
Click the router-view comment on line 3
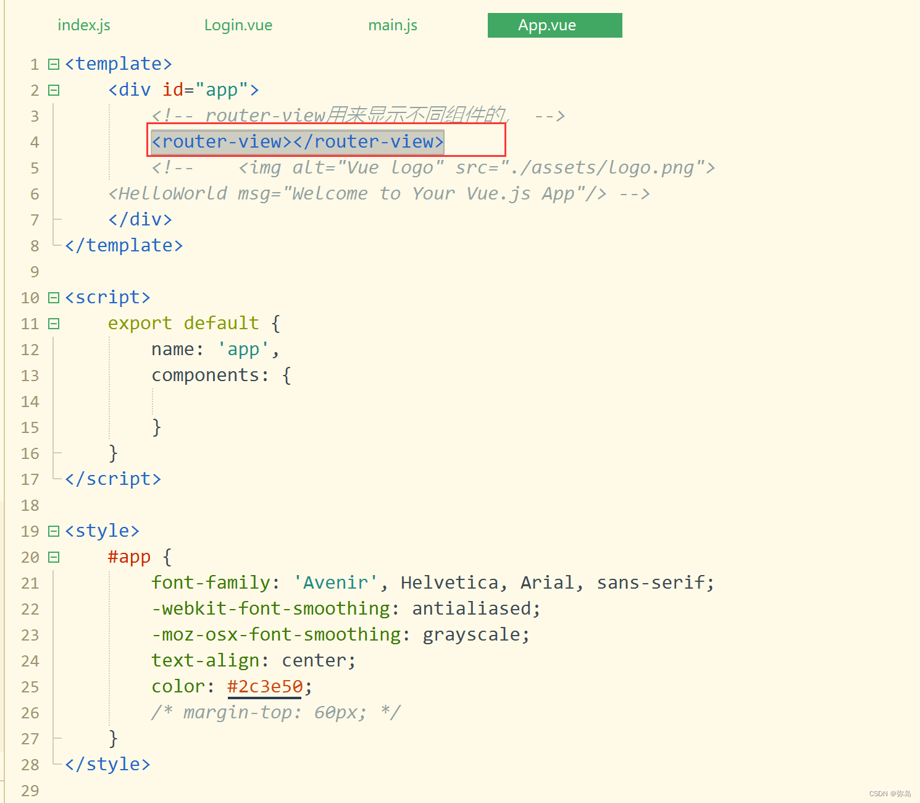pyautogui.click(x=358, y=116)
